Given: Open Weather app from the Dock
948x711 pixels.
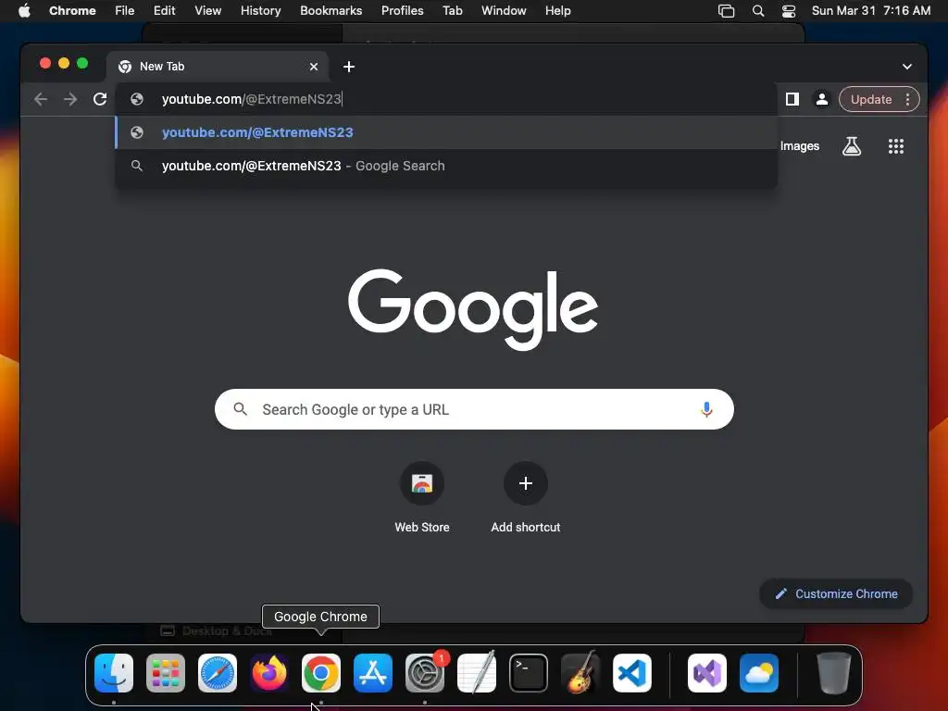Looking at the screenshot, I should click(759, 673).
